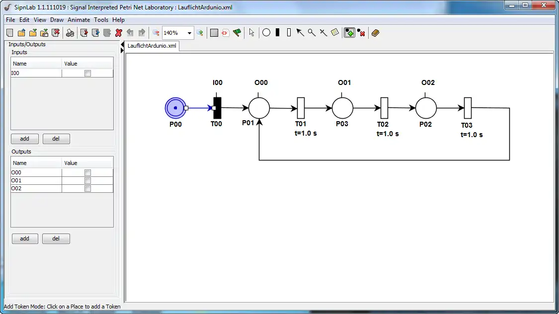Click the timed transition T01
The width and height of the screenshot is (559, 314).
(x=301, y=108)
